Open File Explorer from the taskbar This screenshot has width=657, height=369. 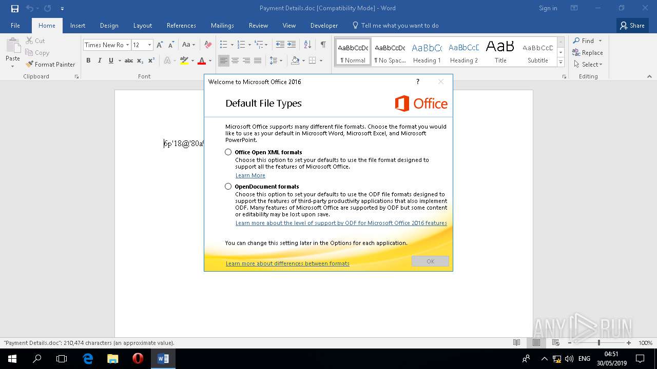113,359
